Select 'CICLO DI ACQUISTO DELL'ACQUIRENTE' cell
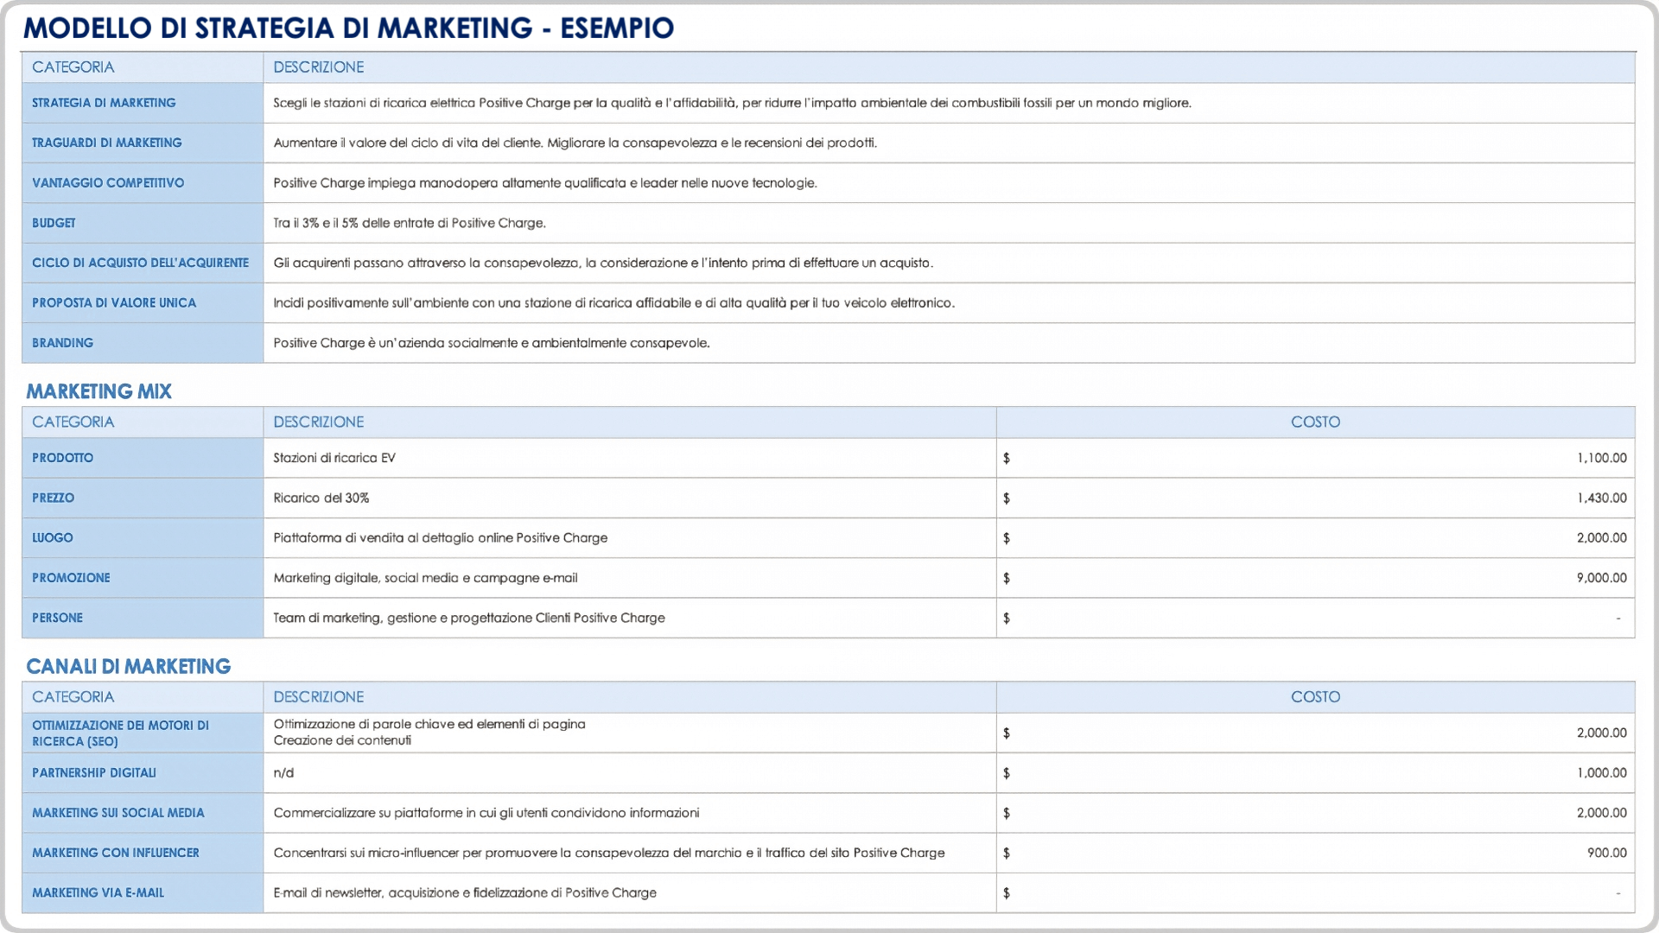This screenshot has height=933, width=1659. click(x=143, y=263)
